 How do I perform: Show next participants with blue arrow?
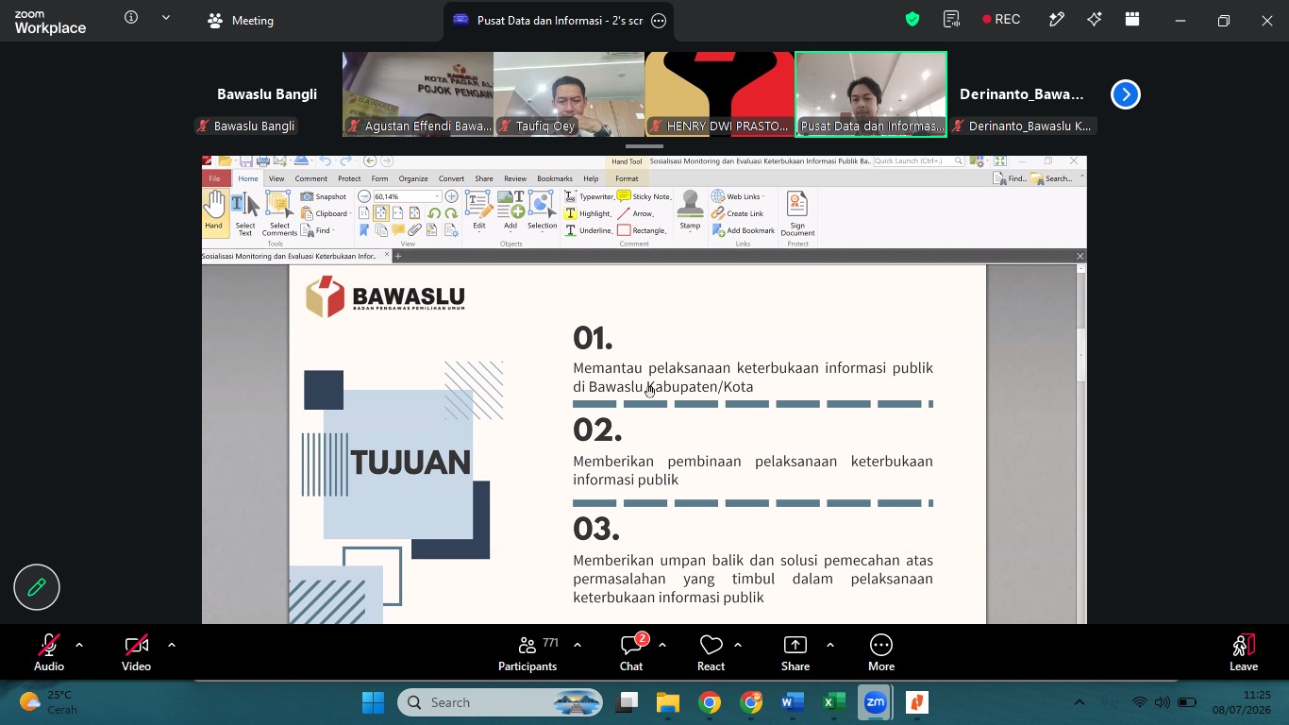[1125, 94]
